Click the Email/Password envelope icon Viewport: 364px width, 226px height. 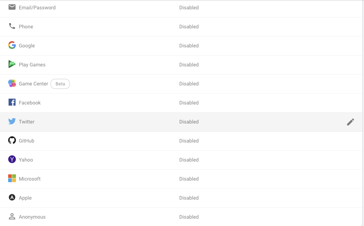pyautogui.click(x=12, y=7)
